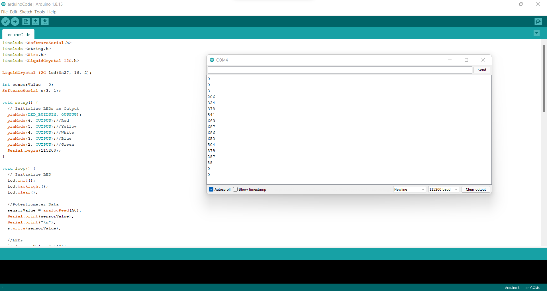Open the tab options dropdown arrow

(x=536, y=33)
